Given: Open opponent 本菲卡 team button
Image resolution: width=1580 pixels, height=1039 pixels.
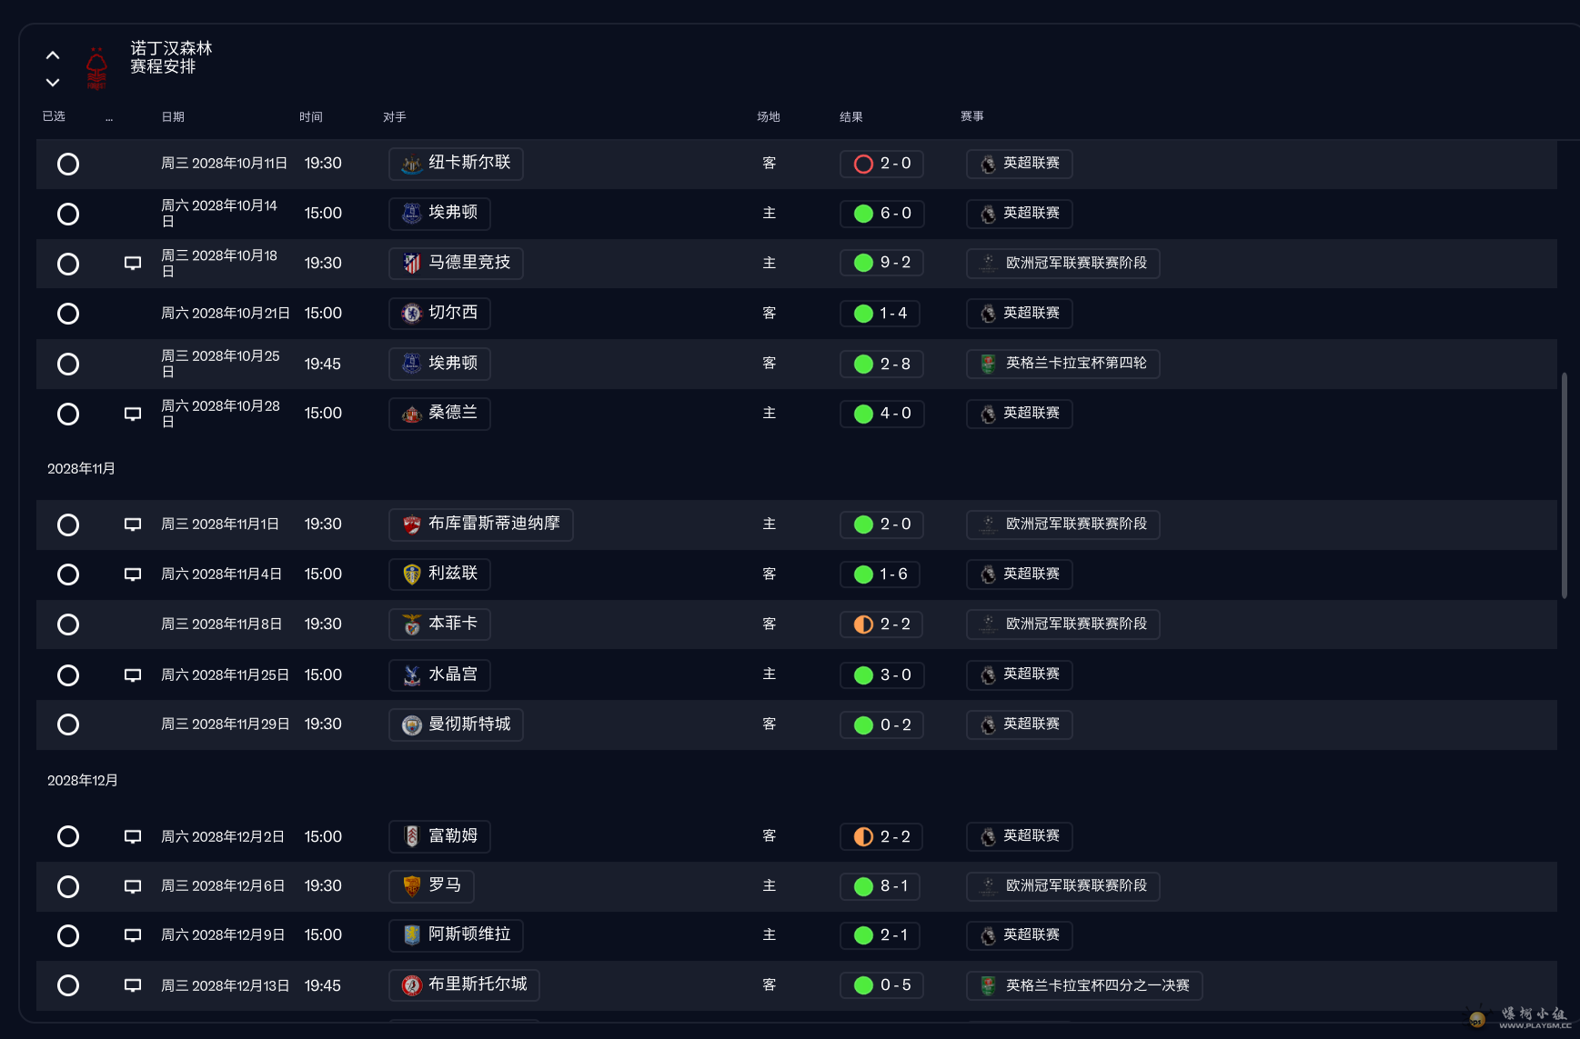Looking at the screenshot, I should pos(439,624).
